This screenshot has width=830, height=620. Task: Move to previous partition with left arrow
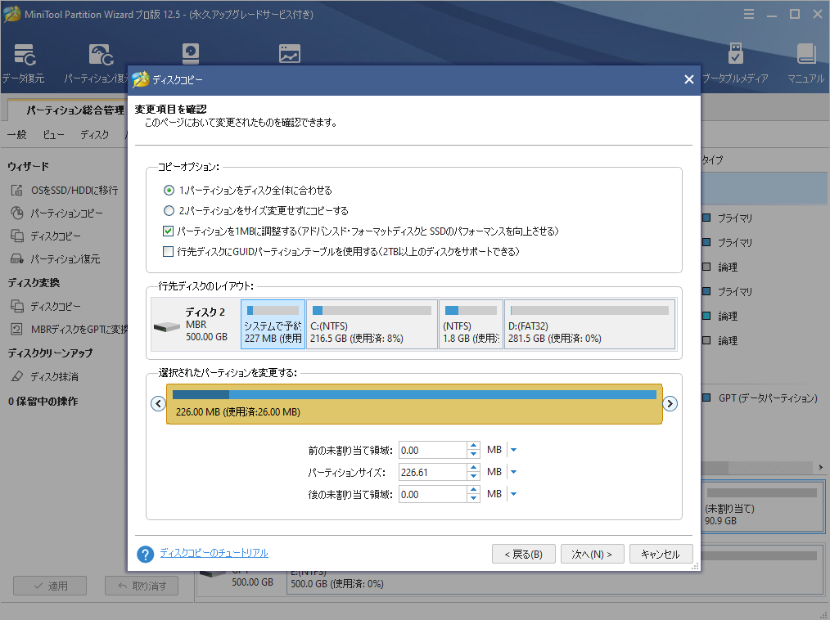[158, 403]
